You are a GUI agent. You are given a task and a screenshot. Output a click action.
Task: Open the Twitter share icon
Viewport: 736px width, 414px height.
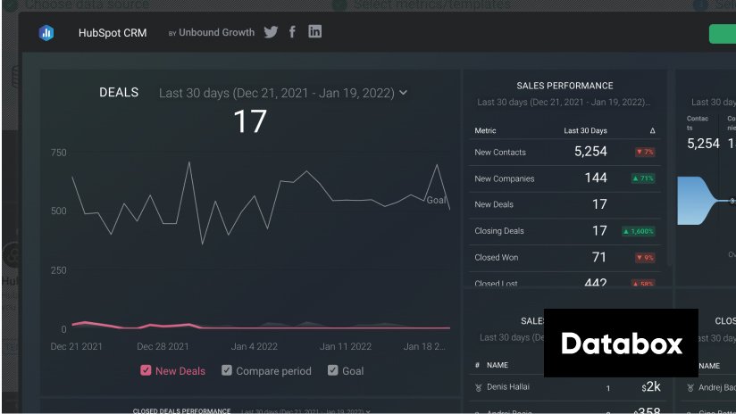(271, 32)
